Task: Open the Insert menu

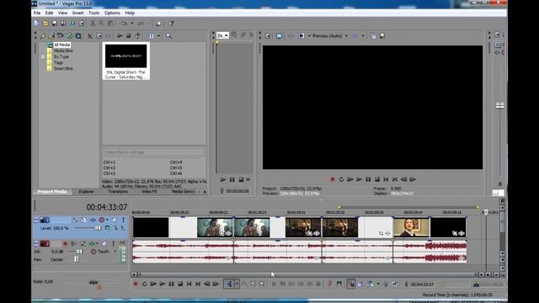Action: (x=77, y=13)
